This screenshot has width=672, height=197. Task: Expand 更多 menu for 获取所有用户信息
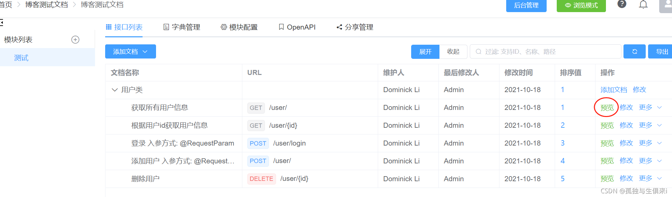point(650,107)
